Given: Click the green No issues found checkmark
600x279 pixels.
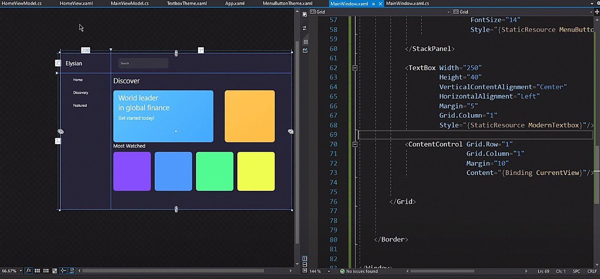Looking at the screenshot, I should click(x=342, y=271).
